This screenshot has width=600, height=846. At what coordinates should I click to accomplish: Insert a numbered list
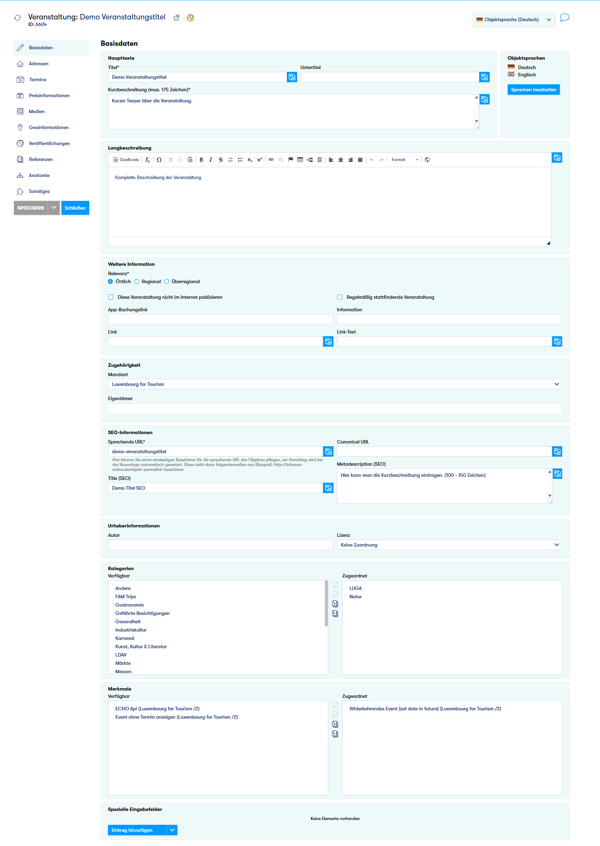tap(230, 160)
